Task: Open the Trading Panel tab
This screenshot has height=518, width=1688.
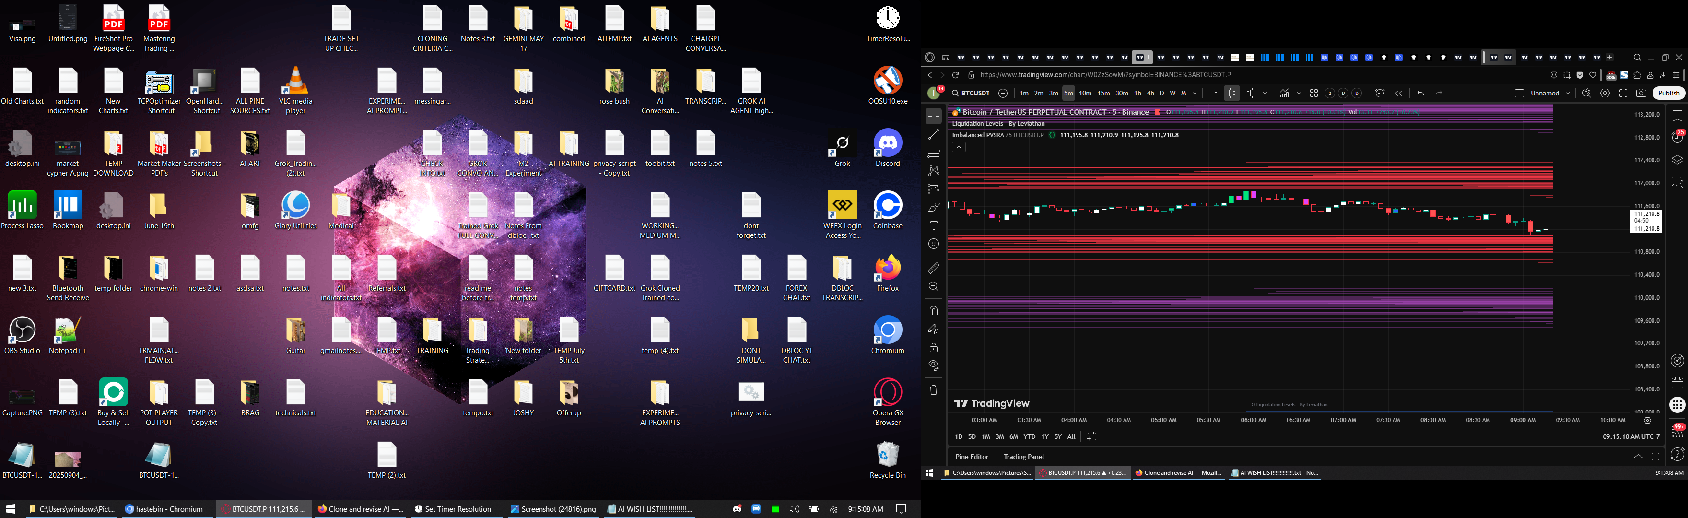Action: click(x=1023, y=456)
